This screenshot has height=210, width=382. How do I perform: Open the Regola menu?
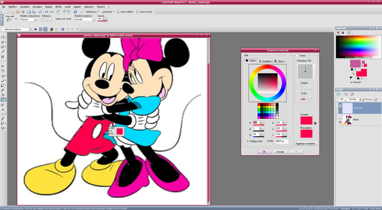48,7
